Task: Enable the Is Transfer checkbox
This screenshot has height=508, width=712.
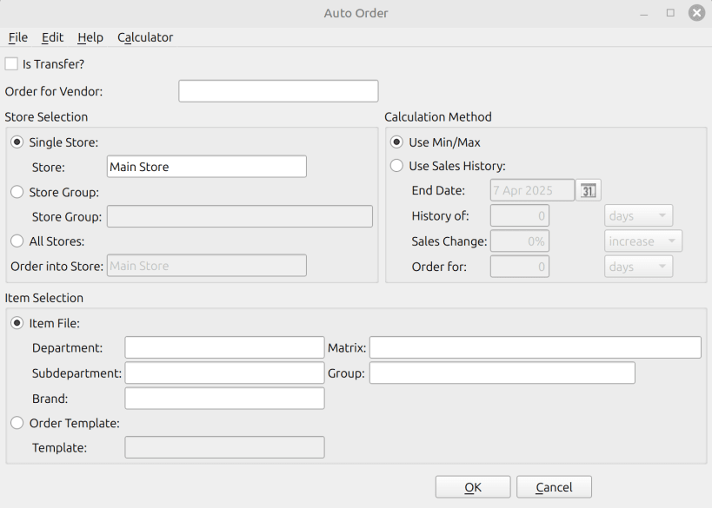Action: tap(11, 63)
